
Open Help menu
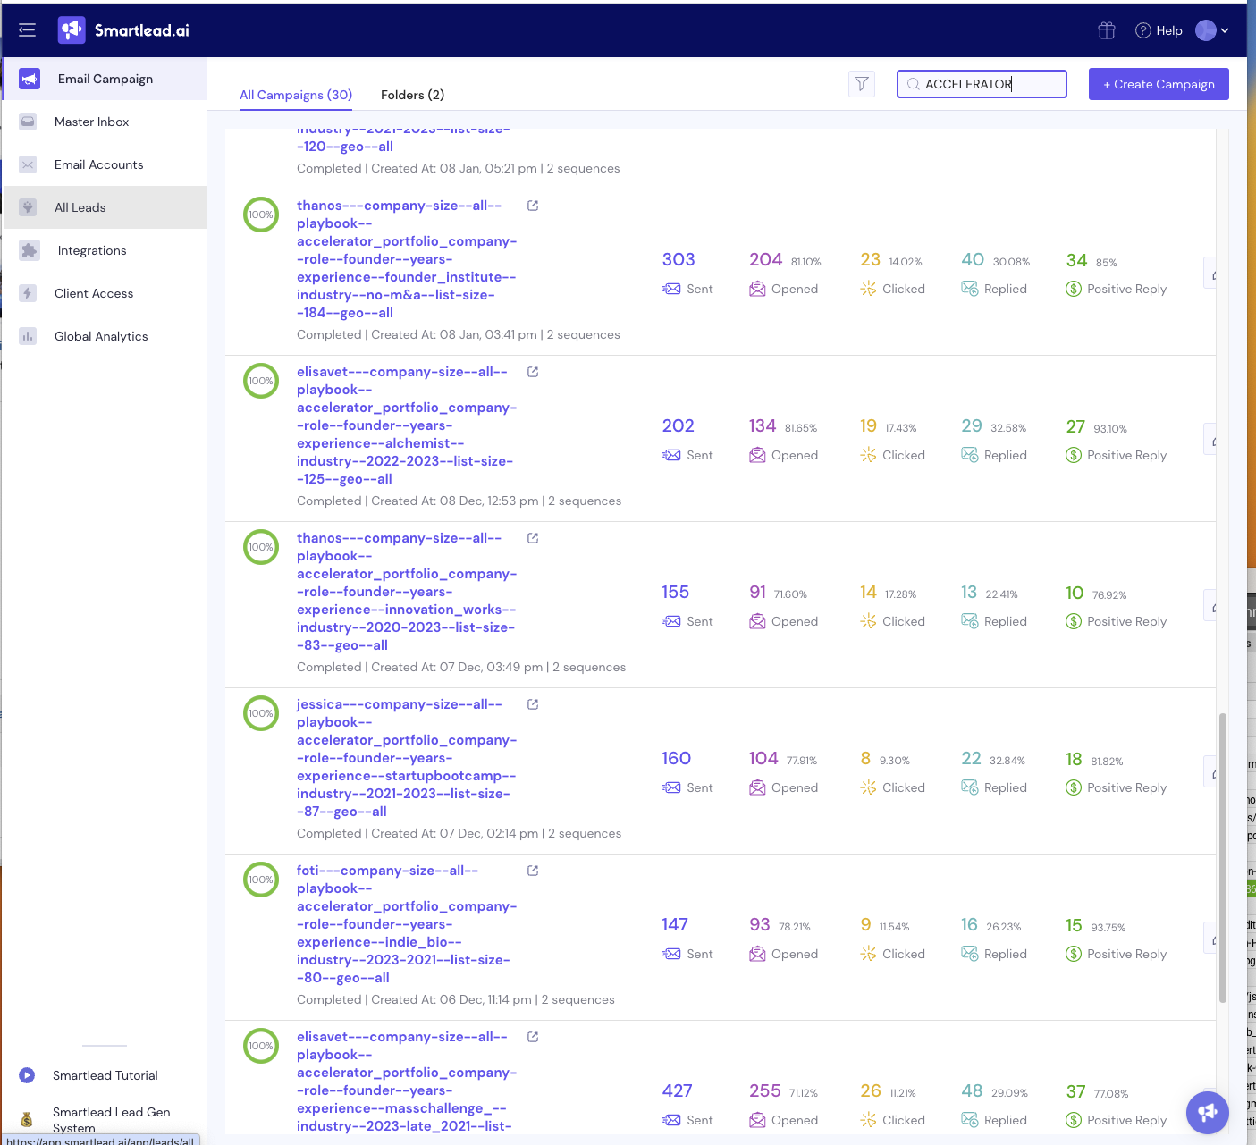pos(1159,30)
